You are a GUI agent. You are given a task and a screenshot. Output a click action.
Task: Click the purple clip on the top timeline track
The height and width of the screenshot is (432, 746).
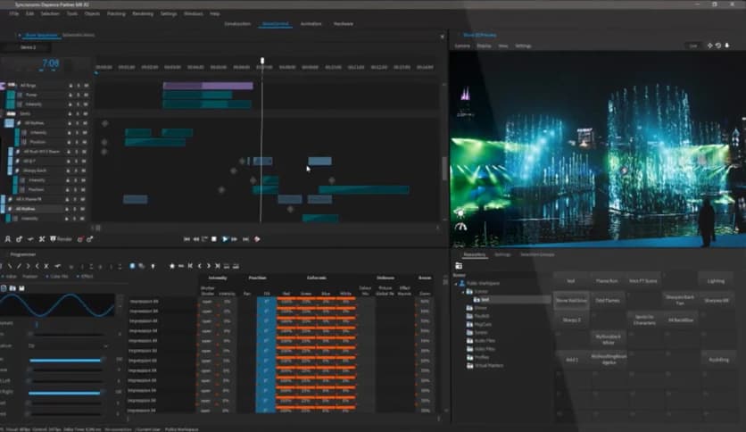point(208,86)
